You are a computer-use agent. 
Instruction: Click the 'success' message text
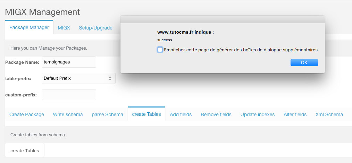165,40
